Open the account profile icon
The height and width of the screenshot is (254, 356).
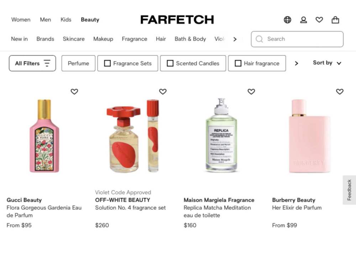click(303, 20)
